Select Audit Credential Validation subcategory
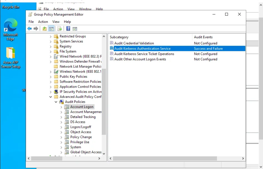 134,43
